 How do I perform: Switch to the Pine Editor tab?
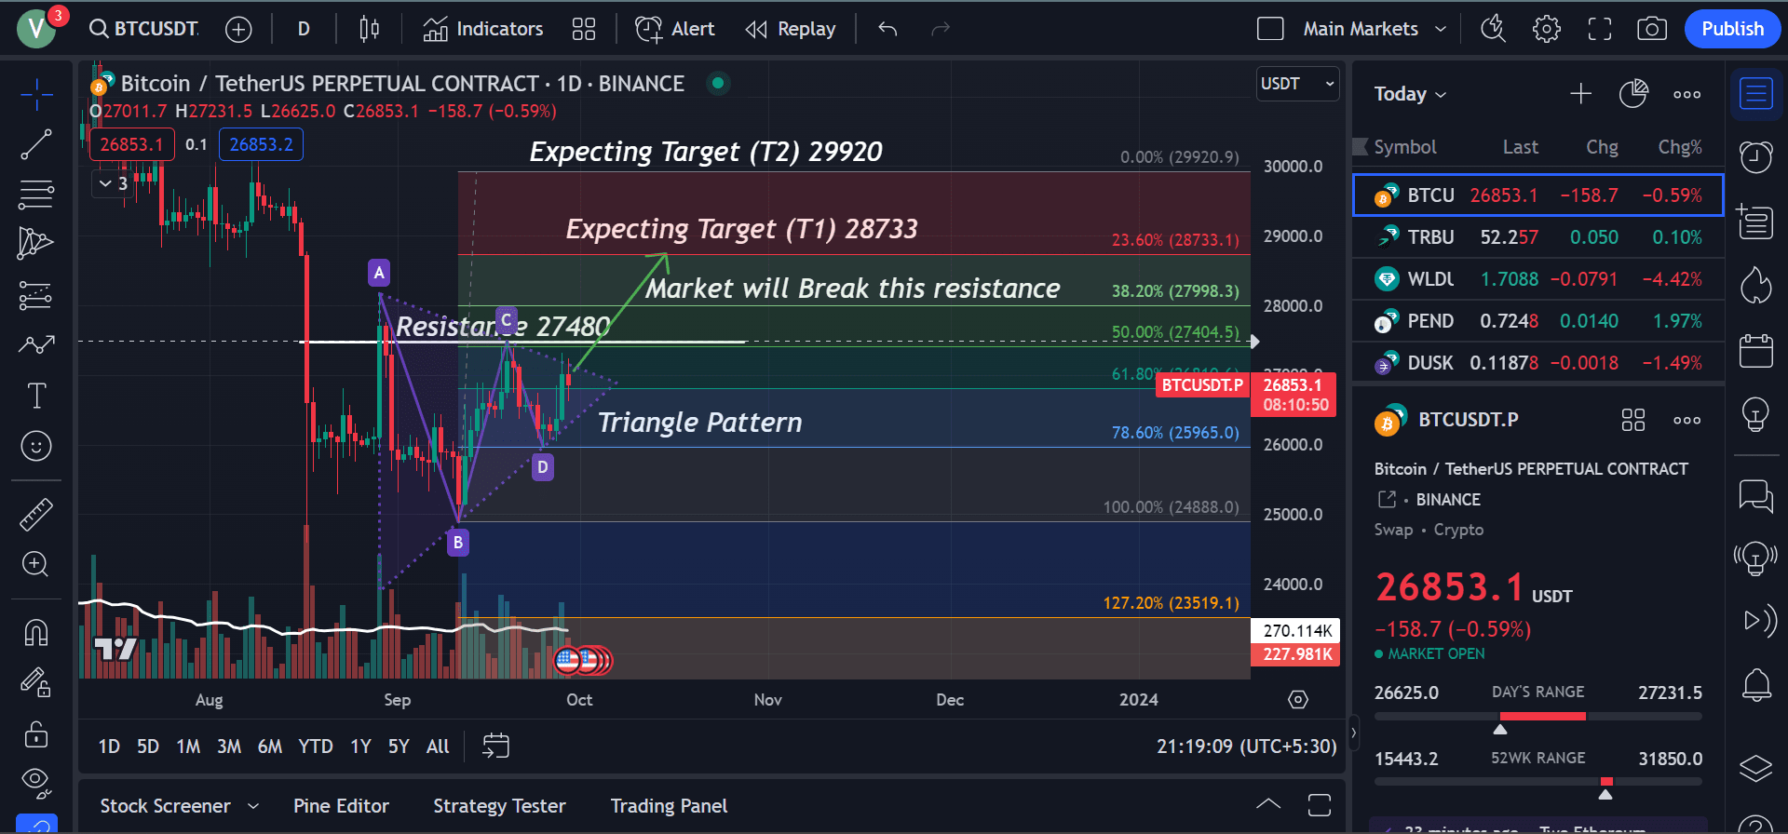tap(341, 805)
